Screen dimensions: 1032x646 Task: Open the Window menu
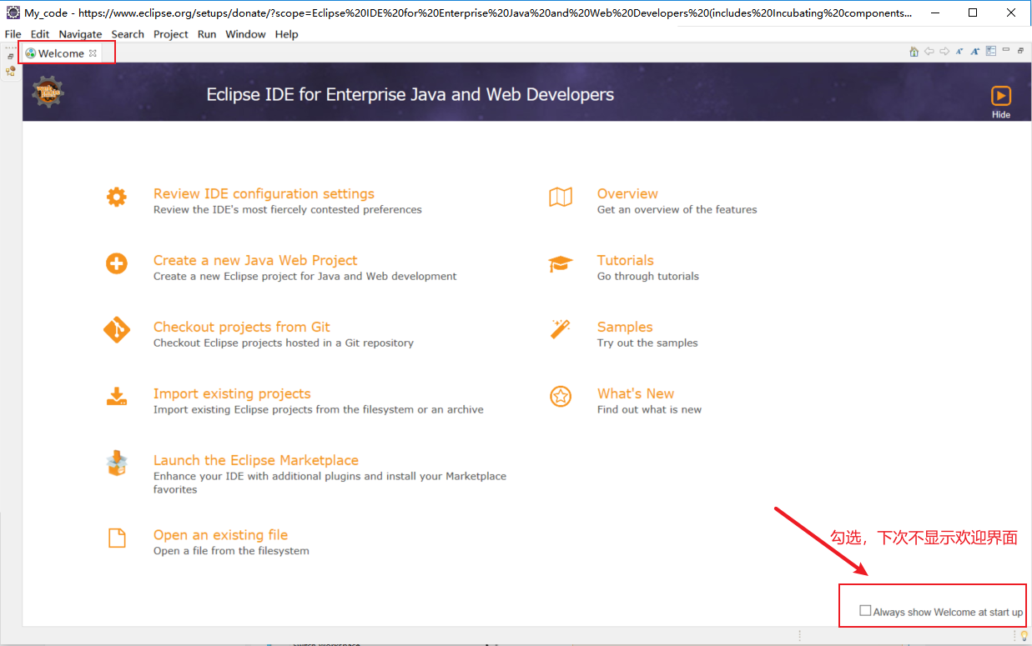click(x=245, y=34)
